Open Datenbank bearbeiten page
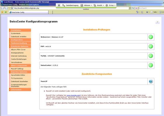This screenshot has height=116, width=164. [20, 81]
